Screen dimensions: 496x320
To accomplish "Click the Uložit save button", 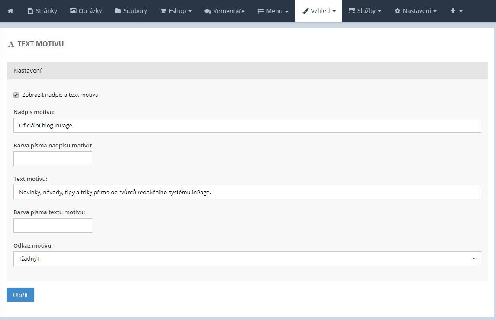I will coord(20,295).
